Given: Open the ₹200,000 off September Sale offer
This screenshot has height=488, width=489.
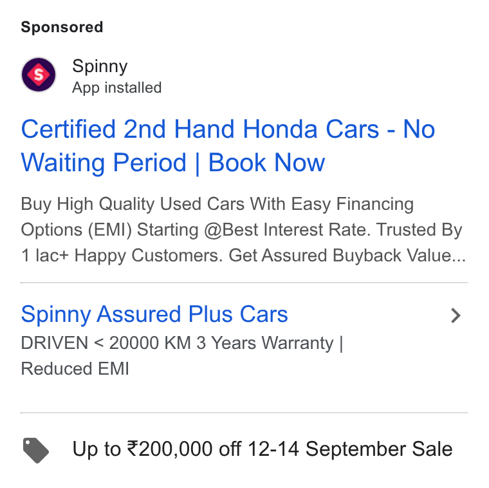Looking at the screenshot, I should [x=263, y=449].
